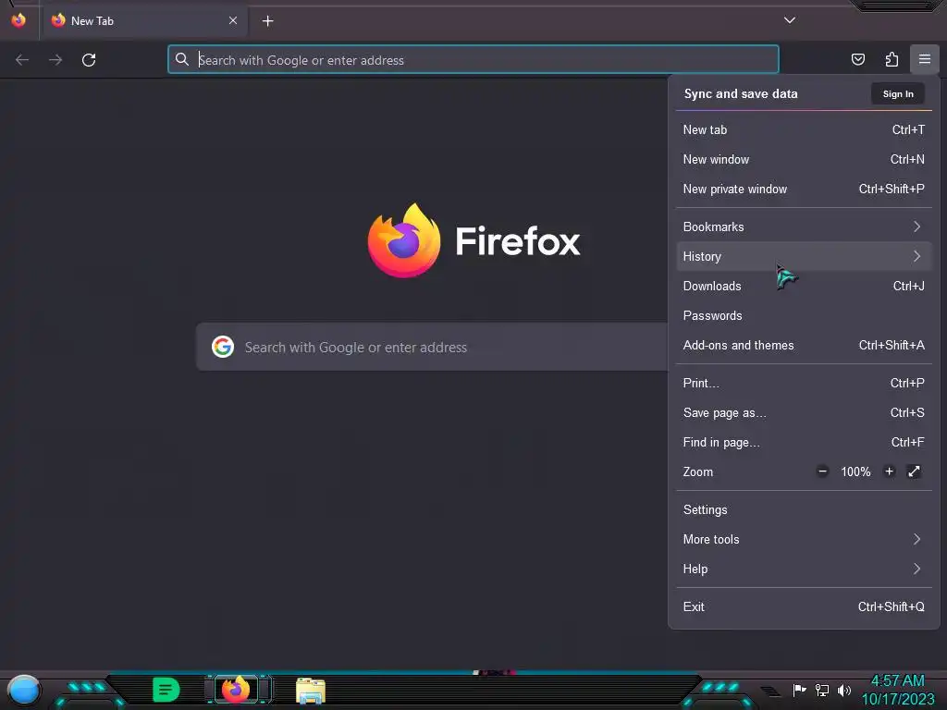The image size is (947, 710).
Task: Open the Start orb on the taskbar
Action: pos(24,690)
